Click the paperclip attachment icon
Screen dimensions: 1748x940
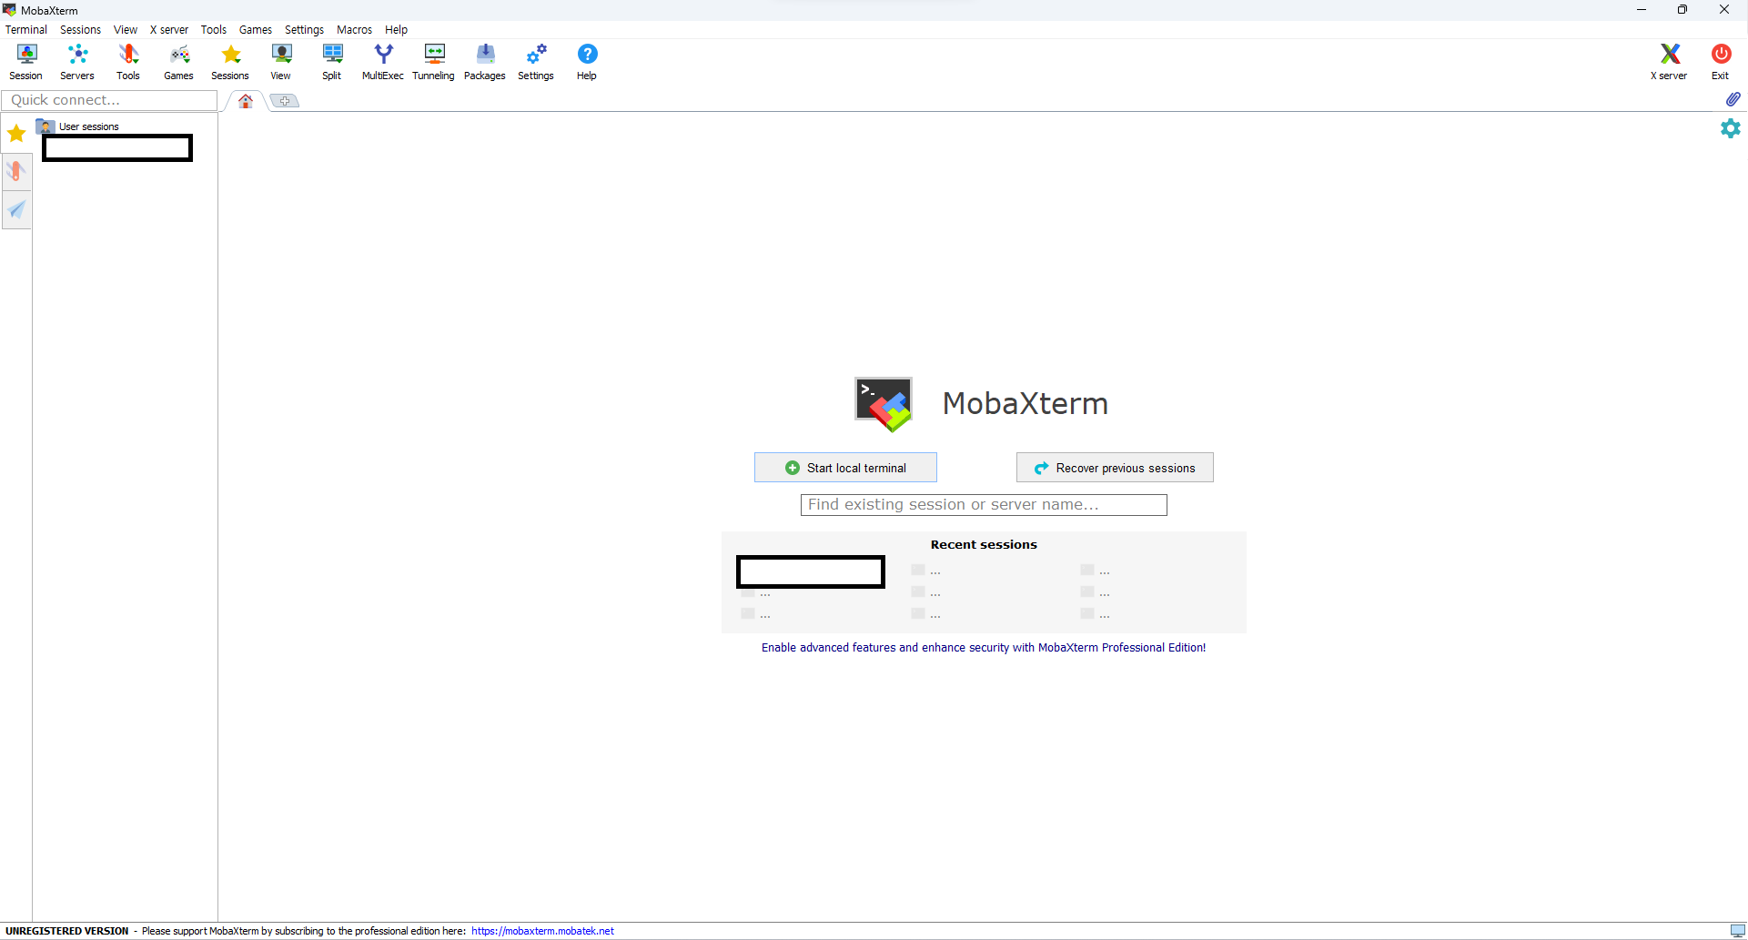pyautogui.click(x=1733, y=99)
